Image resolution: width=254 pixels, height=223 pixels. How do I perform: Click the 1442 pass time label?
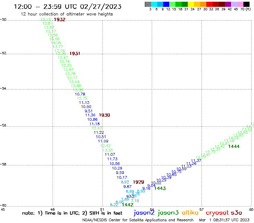tap(128, 205)
